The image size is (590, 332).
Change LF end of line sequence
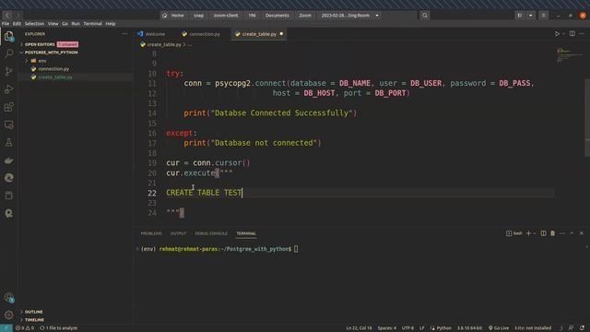click(422, 328)
